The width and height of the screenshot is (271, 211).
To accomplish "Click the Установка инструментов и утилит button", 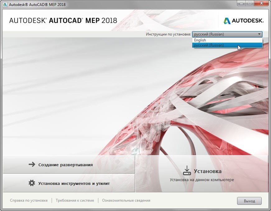I will (69, 183).
